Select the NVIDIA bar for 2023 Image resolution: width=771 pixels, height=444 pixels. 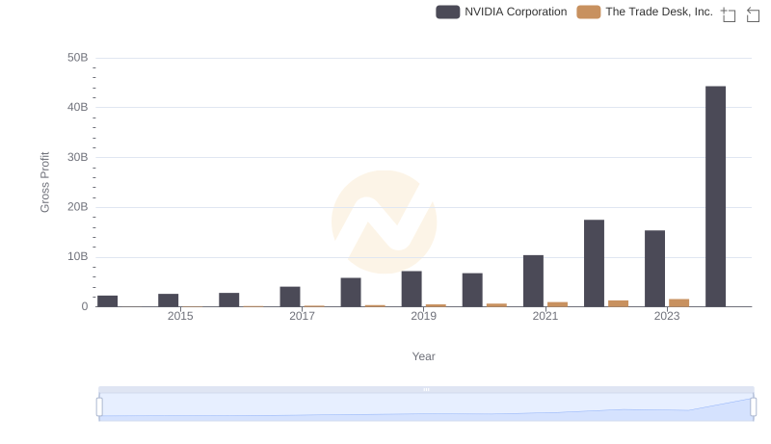pos(655,269)
